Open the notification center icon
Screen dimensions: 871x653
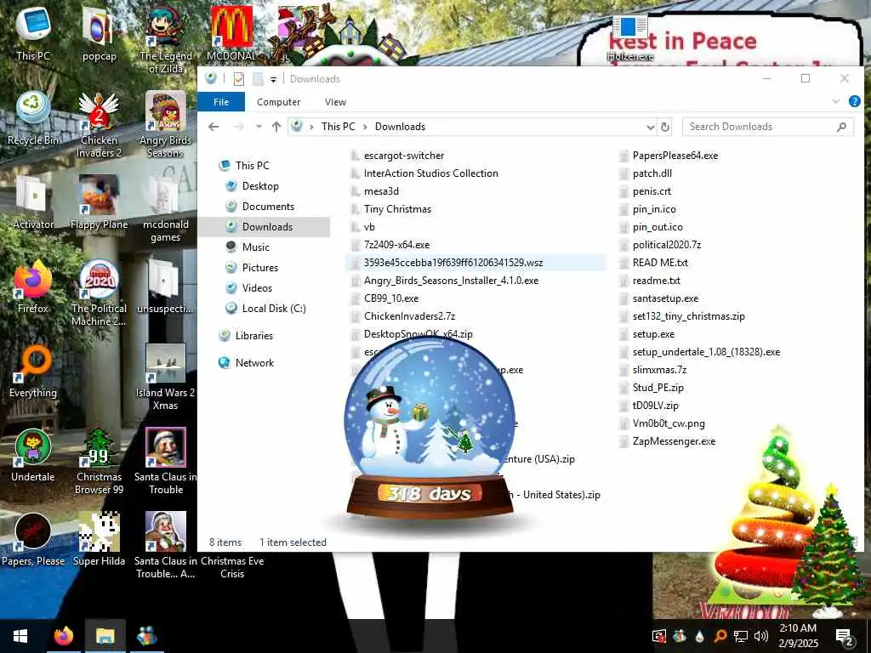(x=845, y=638)
